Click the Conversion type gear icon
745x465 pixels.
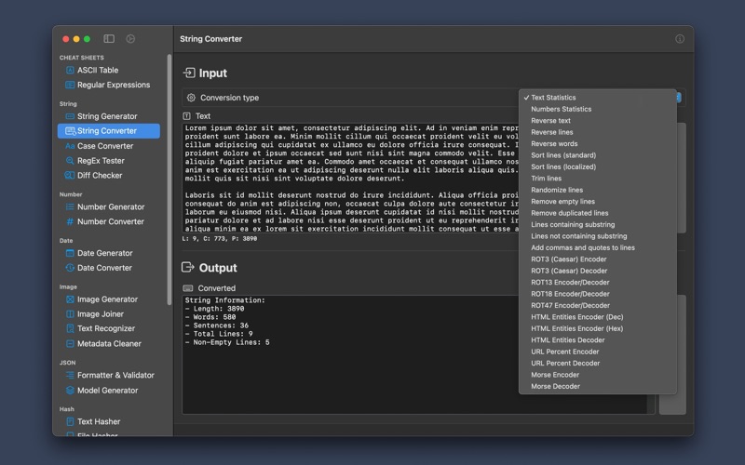pyautogui.click(x=191, y=98)
